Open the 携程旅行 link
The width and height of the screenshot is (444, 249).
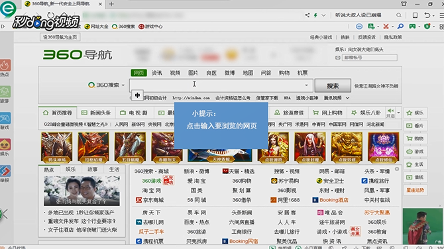click(x=376, y=181)
